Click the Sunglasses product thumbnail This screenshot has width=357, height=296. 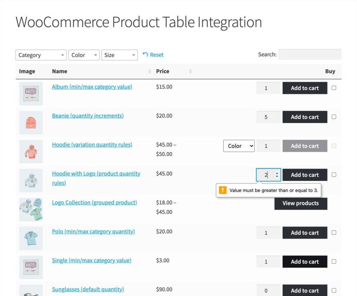[30, 291]
